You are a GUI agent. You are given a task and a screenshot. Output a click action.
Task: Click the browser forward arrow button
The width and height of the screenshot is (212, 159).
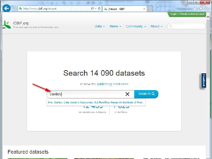(x=14, y=8)
